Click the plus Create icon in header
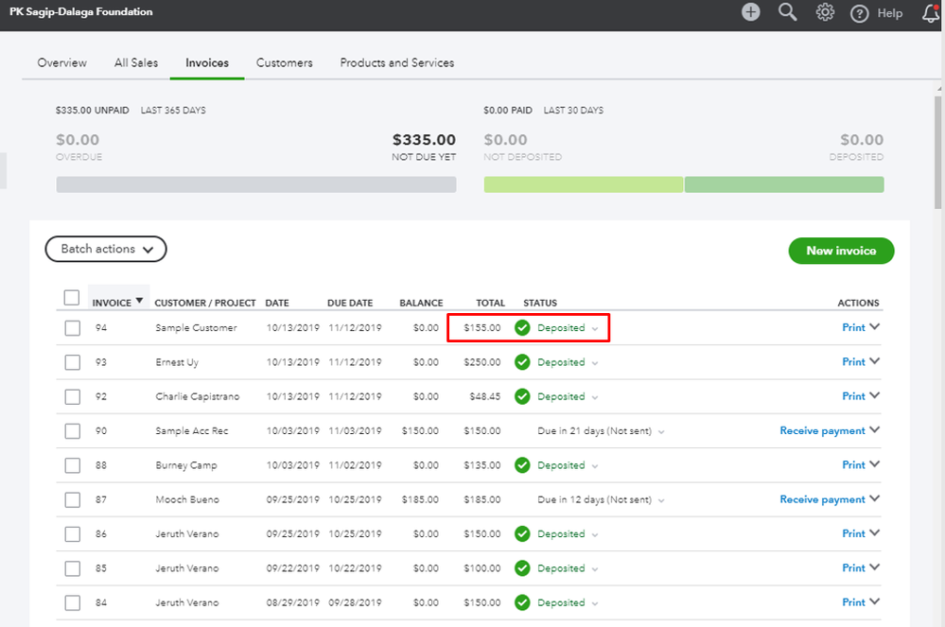Image resolution: width=945 pixels, height=627 pixels. tap(750, 12)
